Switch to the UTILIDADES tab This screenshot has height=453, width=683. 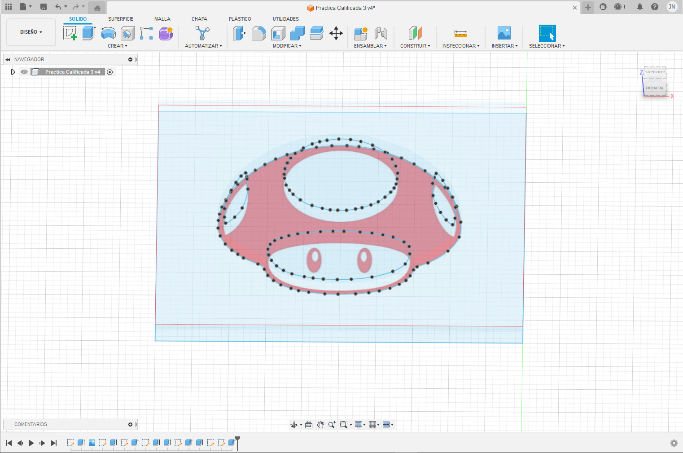tap(286, 19)
